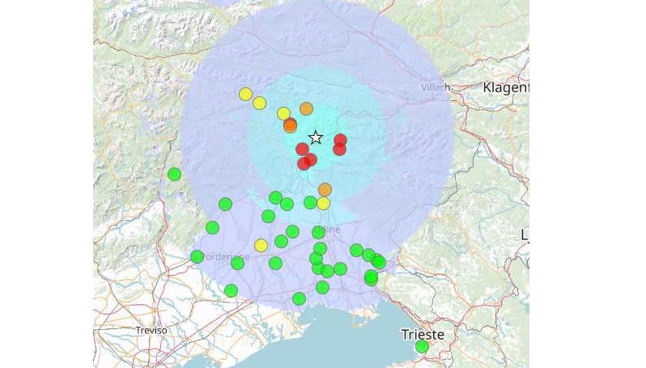Select the leftmost yellow marker northwest of star
646x368 pixels.
pos(245,94)
